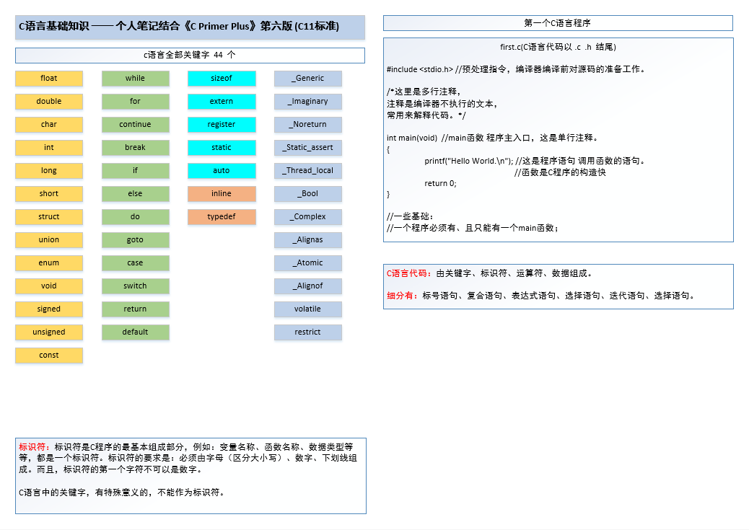The image size is (749, 530).
Task: Click the int main(void) line
Action: (x=493, y=138)
